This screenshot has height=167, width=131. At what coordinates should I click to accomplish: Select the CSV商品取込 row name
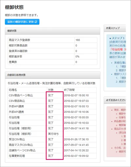click(x=17, y=101)
